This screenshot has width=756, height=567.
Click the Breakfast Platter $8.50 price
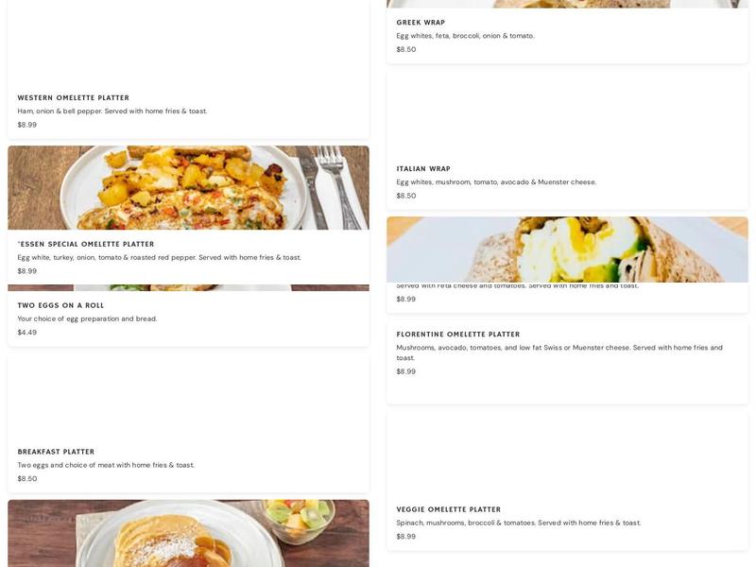pos(27,479)
